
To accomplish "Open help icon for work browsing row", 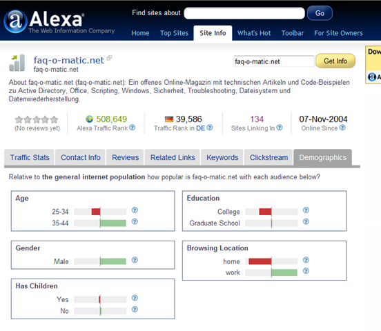I will coord(306,271).
